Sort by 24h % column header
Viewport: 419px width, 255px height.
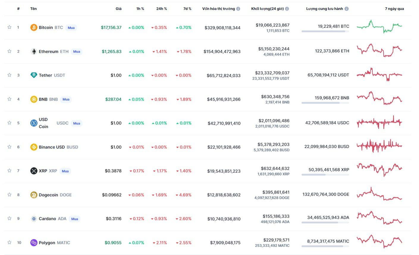tap(162, 9)
